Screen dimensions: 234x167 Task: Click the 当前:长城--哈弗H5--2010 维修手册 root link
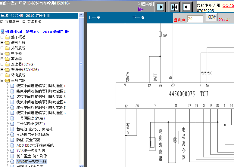[37, 32]
